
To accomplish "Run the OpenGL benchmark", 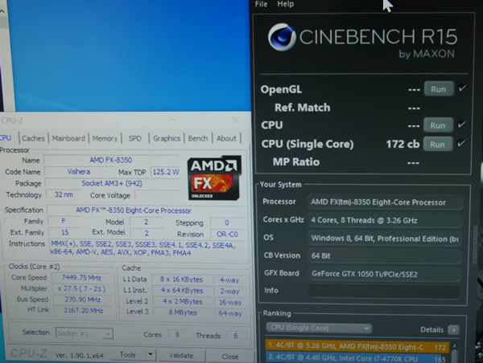I will pos(439,89).
